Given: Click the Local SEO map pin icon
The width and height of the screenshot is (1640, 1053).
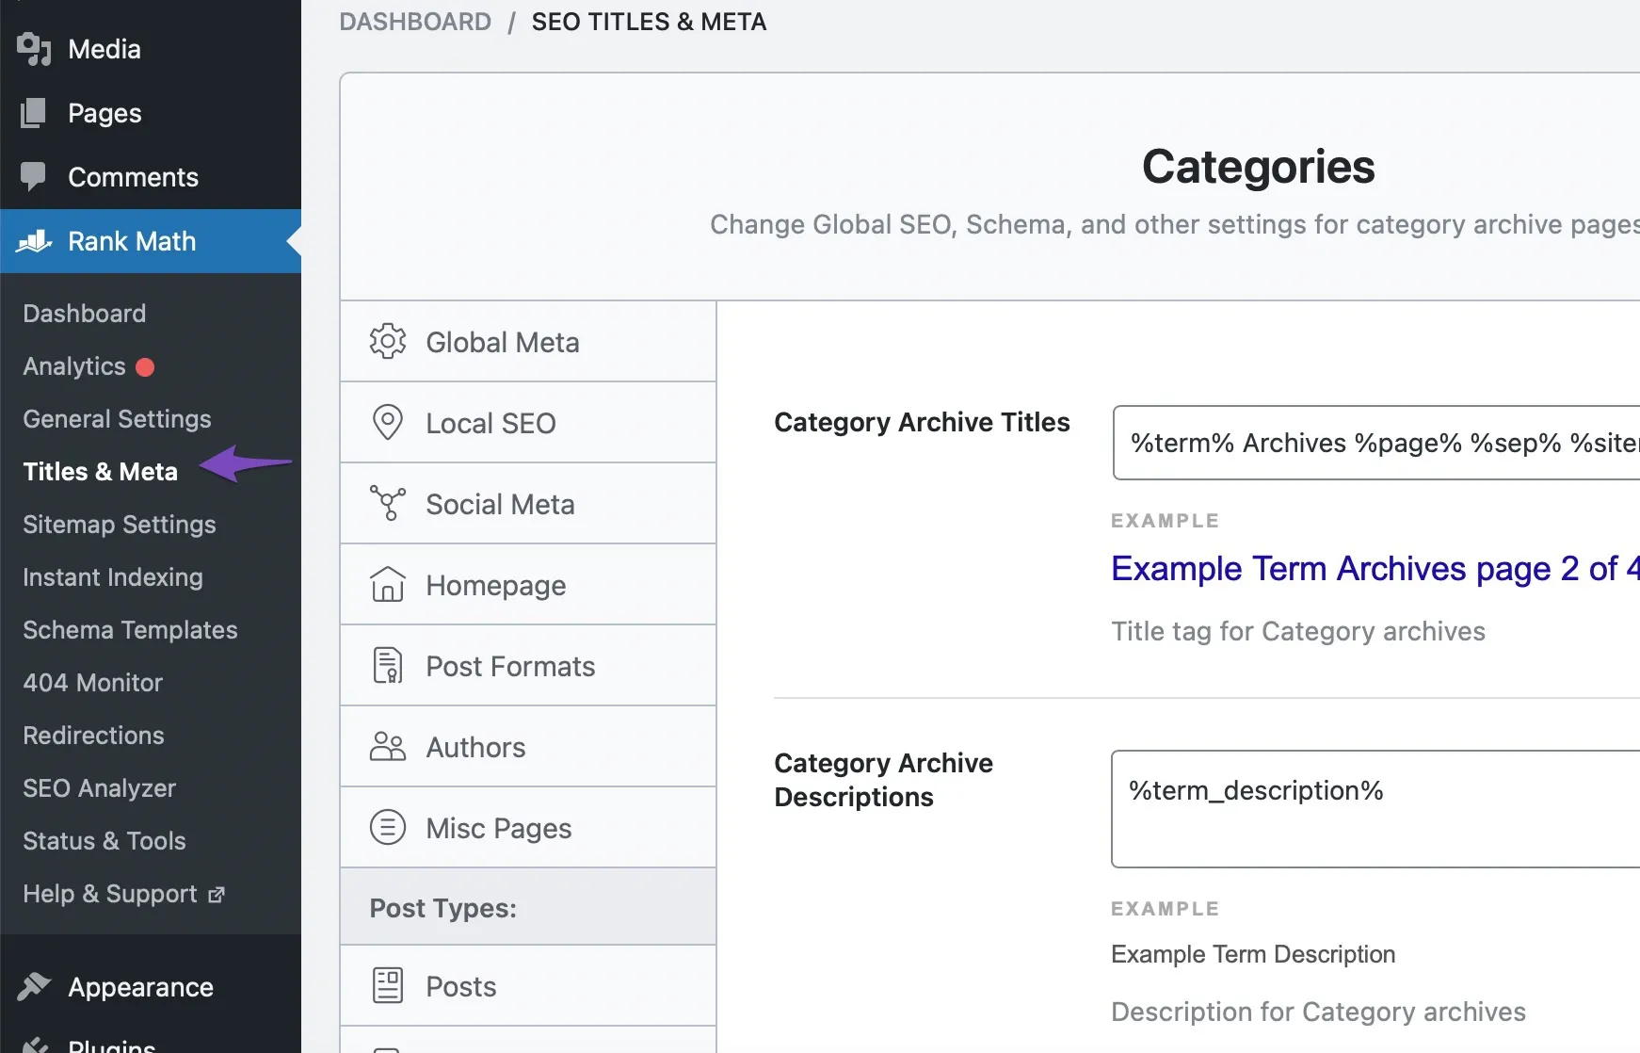Looking at the screenshot, I should pyautogui.click(x=387, y=422).
